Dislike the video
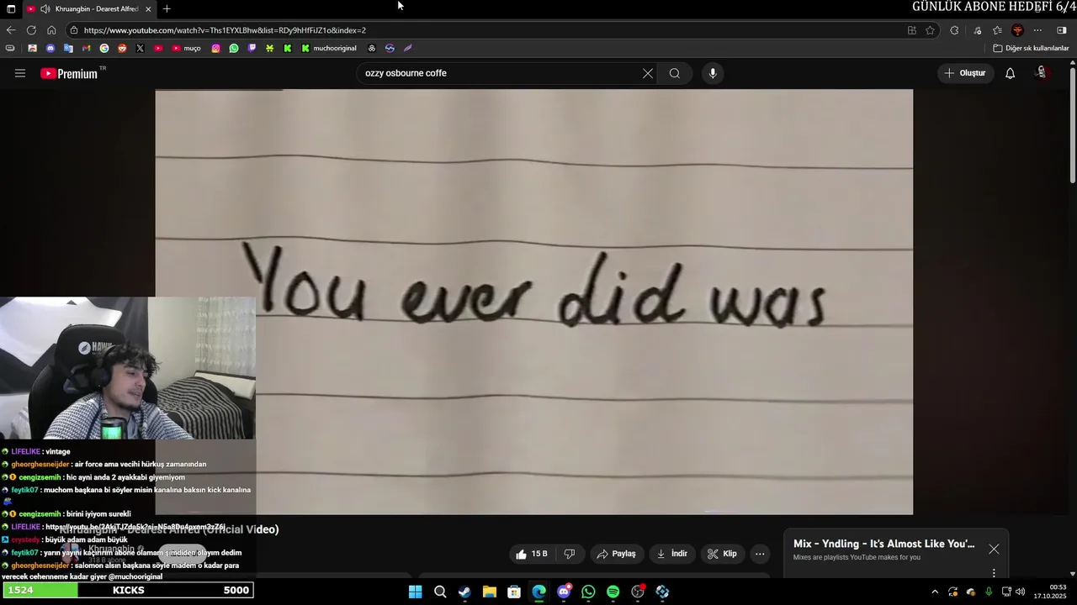Screen dimensions: 1077x605 pyautogui.click(x=570, y=554)
